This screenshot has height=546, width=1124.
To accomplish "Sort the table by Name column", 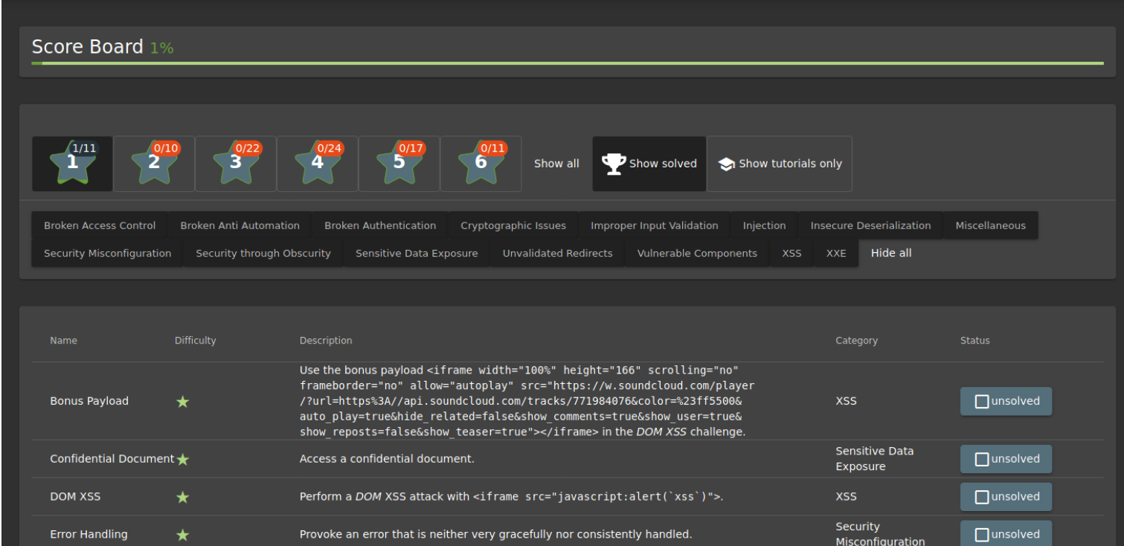I will tap(63, 340).
